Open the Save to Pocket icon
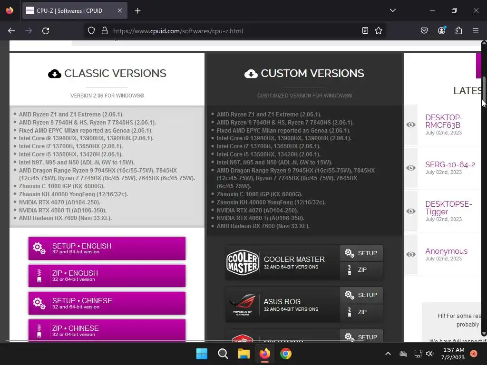Image resolution: width=487 pixels, height=365 pixels. (424, 30)
